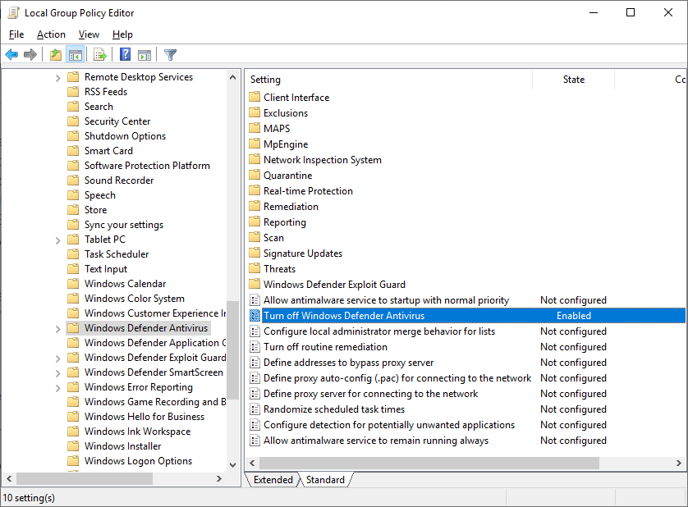Click the Back arrow toolbar icon
The image size is (688, 507).
click(11, 55)
